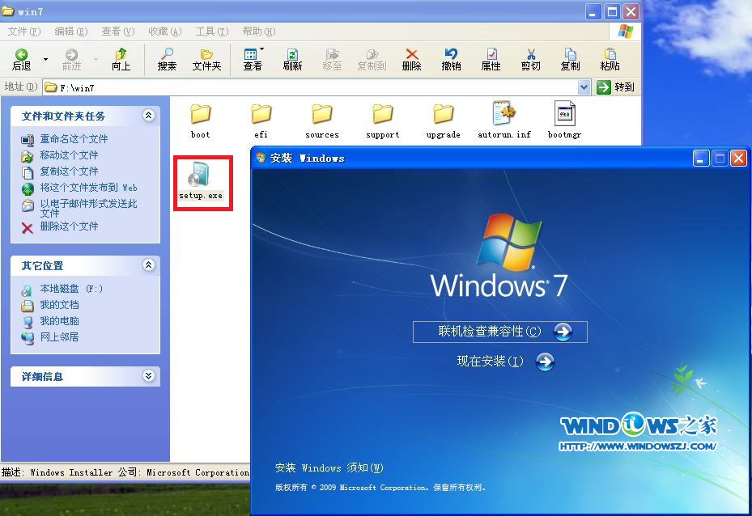This screenshot has width=752, height=516.
Task: Open 我的文档 location
Action: tap(59, 305)
